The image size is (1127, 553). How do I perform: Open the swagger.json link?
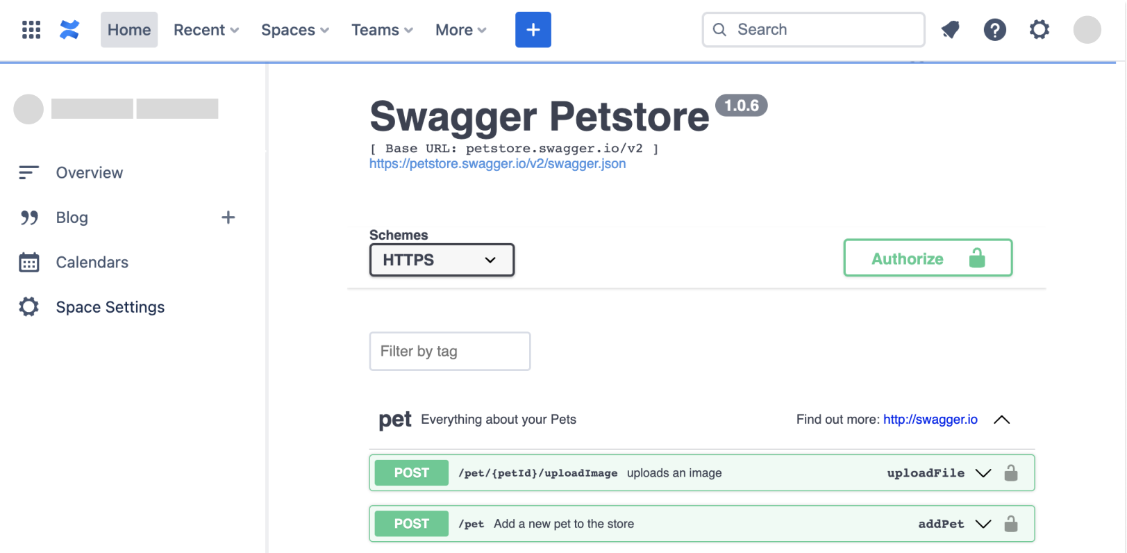497,164
